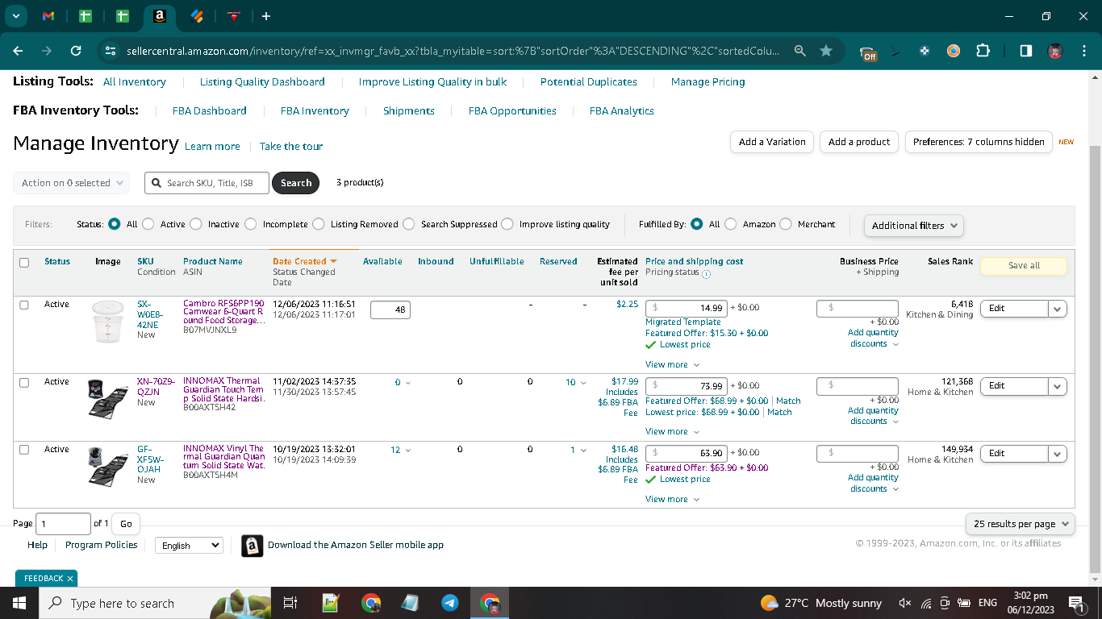Go to Shipments
The height and width of the screenshot is (619, 1102).
click(409, 111)
